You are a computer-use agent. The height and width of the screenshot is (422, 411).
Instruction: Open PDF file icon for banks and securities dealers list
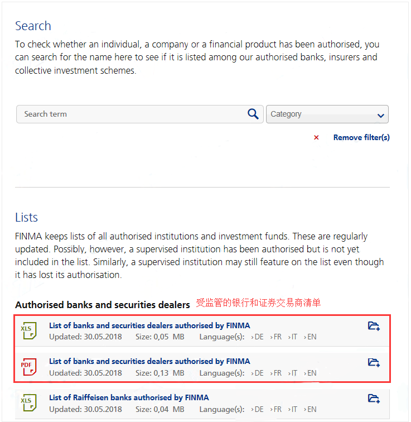coord(29,367)
